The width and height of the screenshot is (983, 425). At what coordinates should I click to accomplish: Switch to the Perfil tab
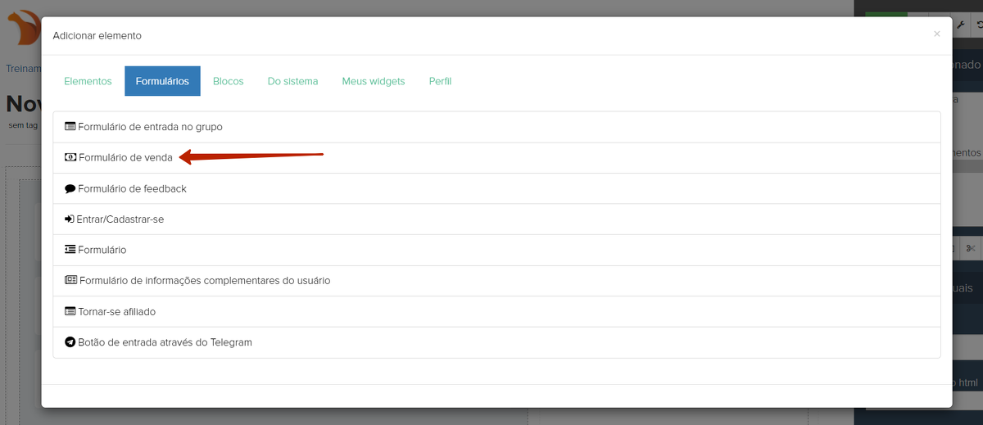tap(440, 81)
